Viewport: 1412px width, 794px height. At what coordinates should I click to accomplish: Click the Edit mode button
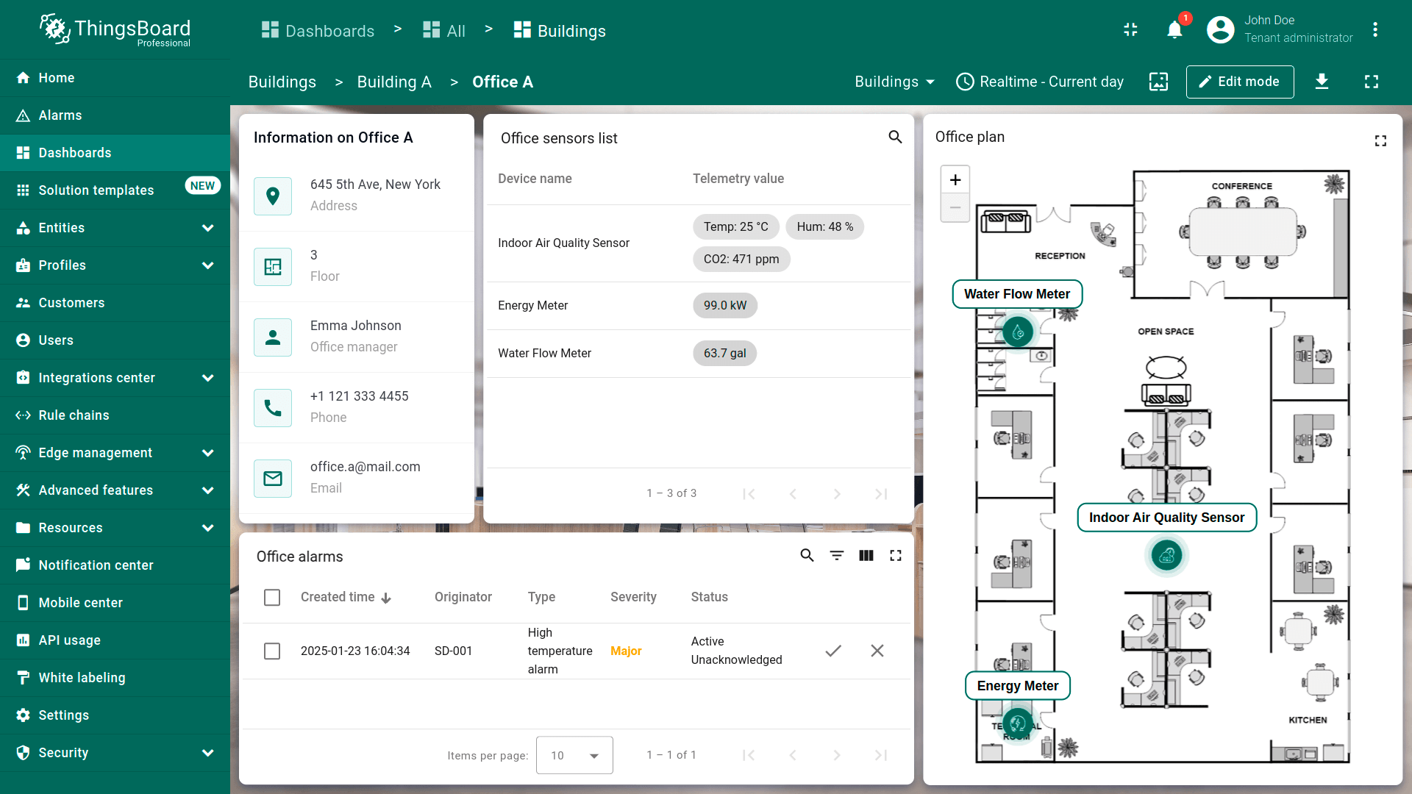click(1240, 82)
